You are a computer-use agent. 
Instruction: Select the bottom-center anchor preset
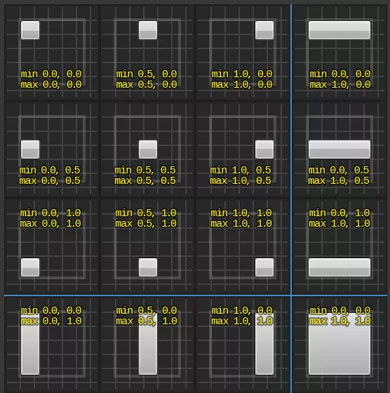pos(147,246)
